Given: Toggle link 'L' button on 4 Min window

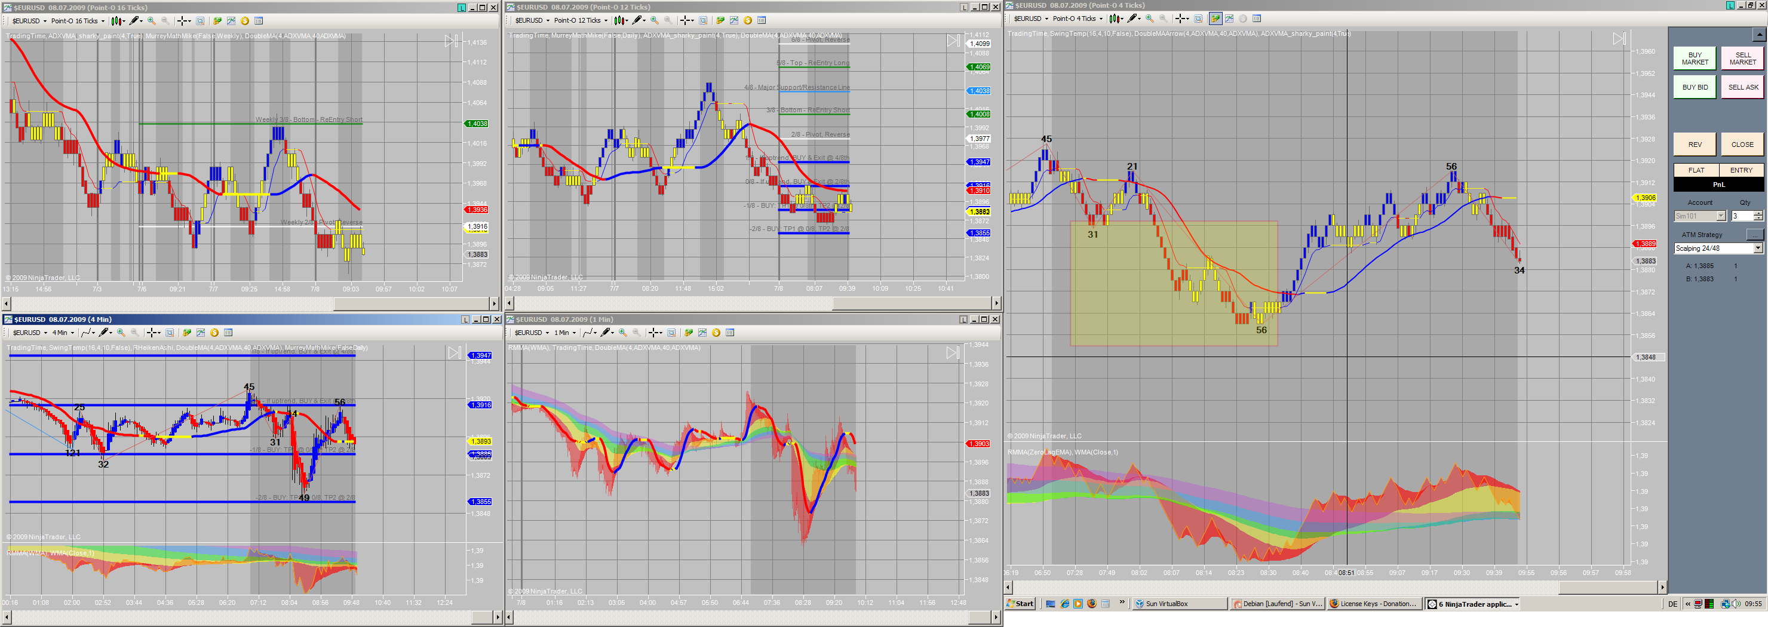Looking at the screenshot, I should 465,319.
